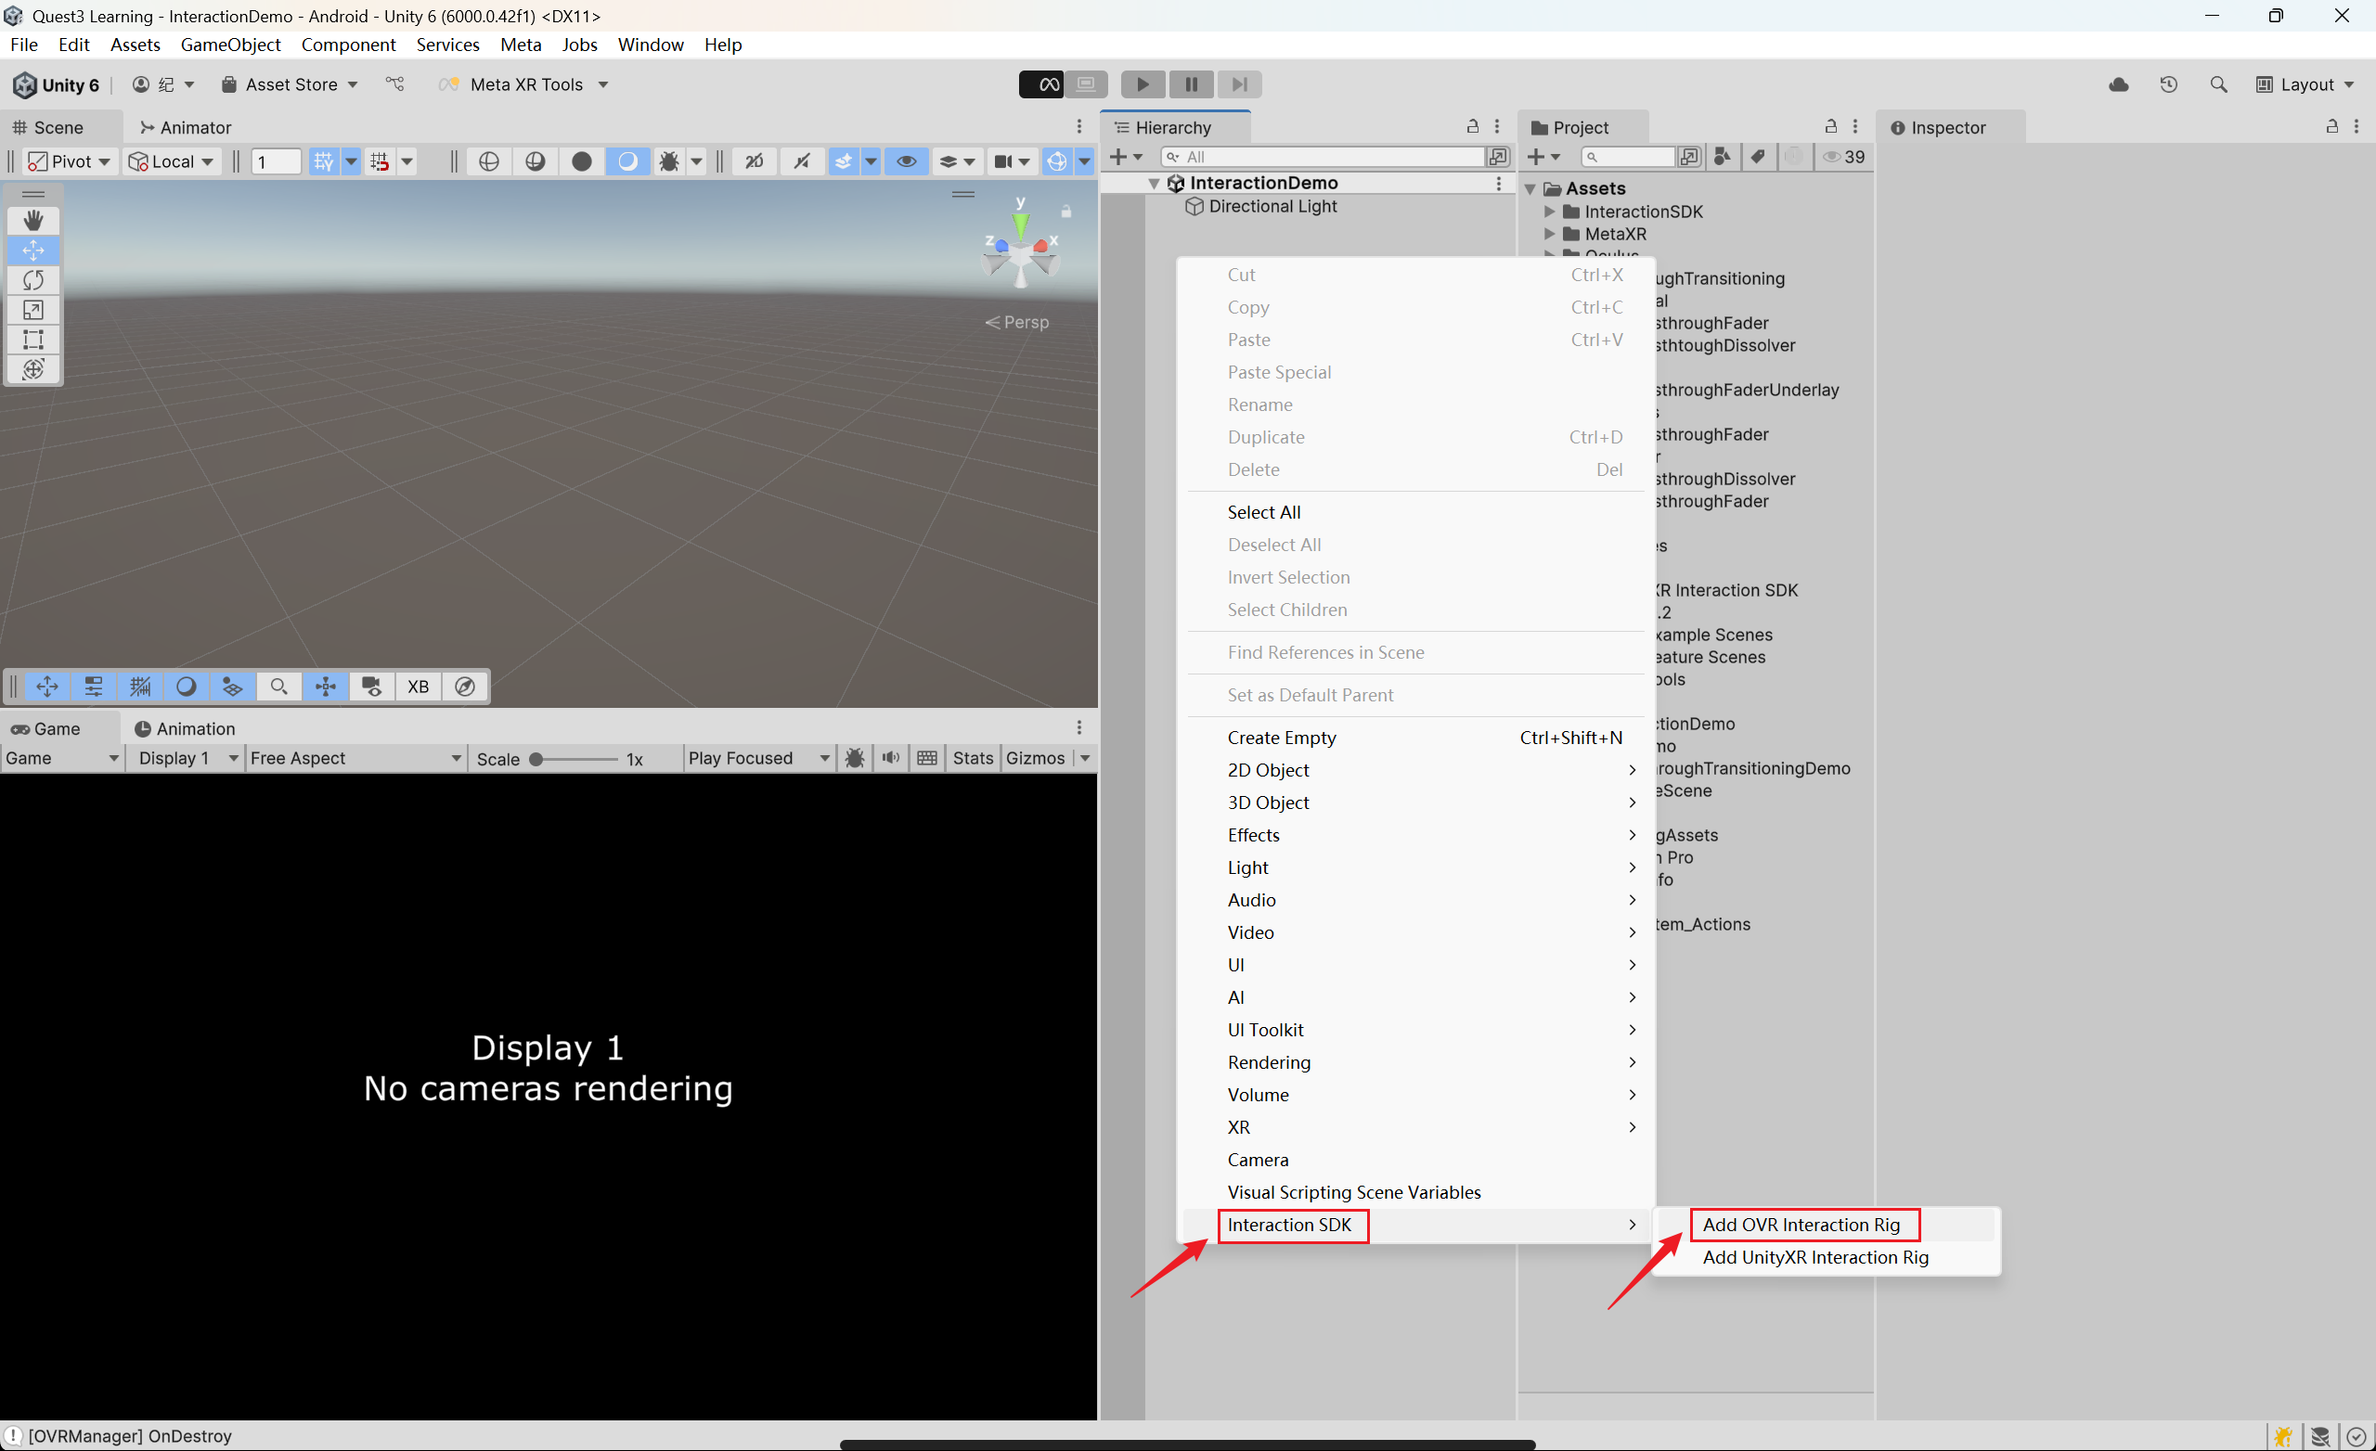Open the Meta XR Tools dropdown
This screenshot has height=1451, width=2376.
(x=525, y=84)
